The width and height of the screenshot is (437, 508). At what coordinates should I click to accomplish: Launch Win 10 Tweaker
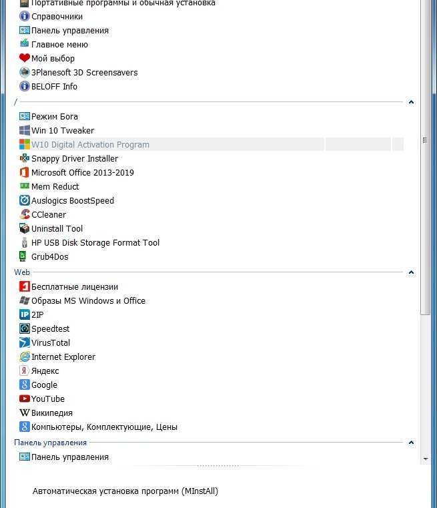point(63,131)
